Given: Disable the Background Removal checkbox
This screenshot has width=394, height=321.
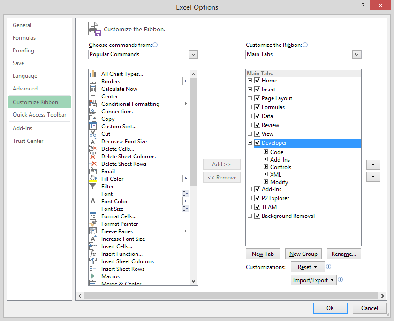Looking at the screenshot, I should pyautogui.click(x=257, y=216).
